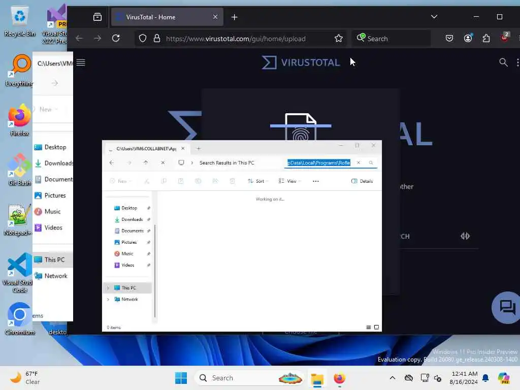Image resolution: width=520 pixels, height=390 pixels.
Task: Click the Firefox tracking protection shield icon
Action: [143, 39]
